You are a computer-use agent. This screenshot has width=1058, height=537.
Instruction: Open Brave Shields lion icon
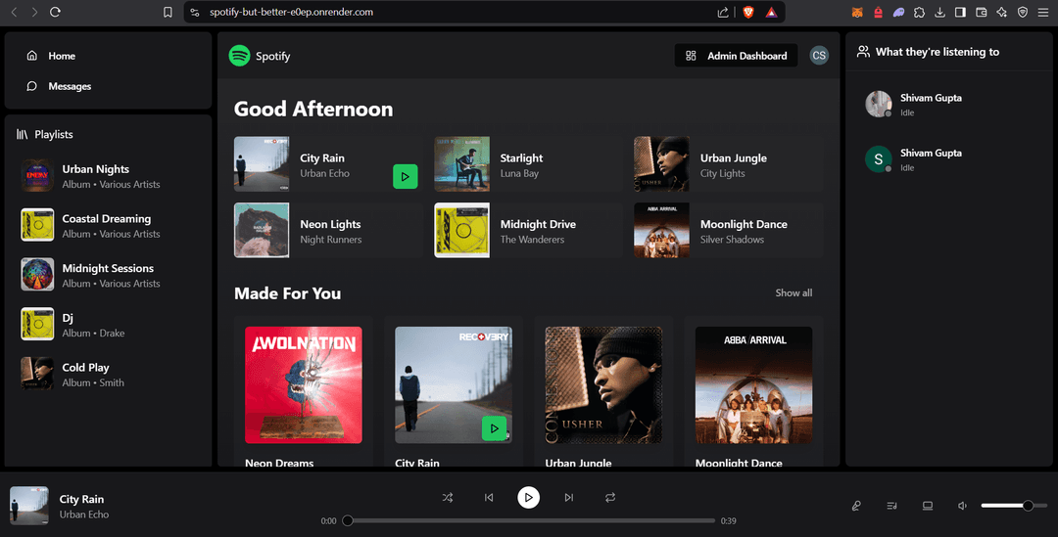[748, 12]
